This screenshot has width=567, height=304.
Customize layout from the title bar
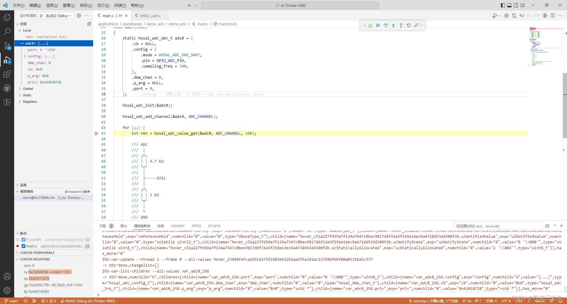tap(523, 5)
